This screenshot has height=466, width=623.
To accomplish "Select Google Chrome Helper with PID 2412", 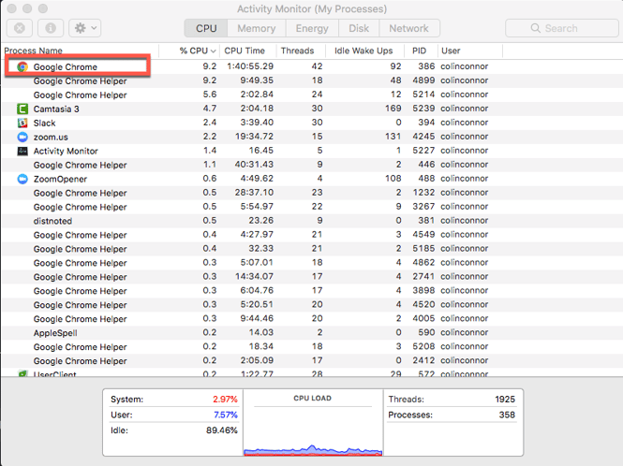I will click(311, 360).
